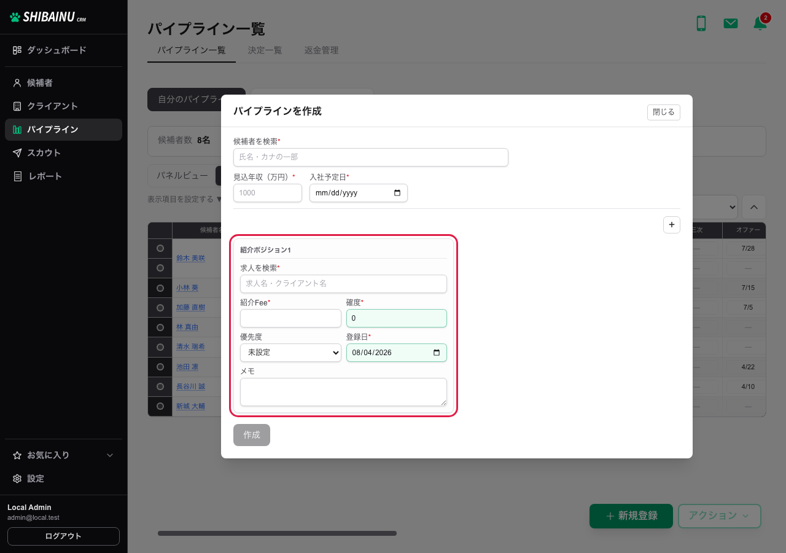The image size is (786, 553).
Task: Select radio button for 林 真由 row
Action: tap(160, 327)
